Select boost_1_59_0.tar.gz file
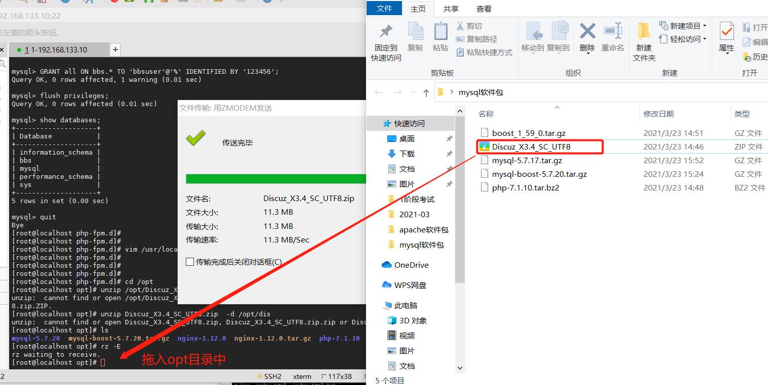The width and height of the screenshot is (768, 385). pyautogui.click(x=529, y=133)
